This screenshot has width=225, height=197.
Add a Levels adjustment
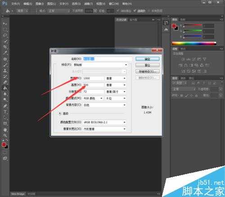[189, 59]
